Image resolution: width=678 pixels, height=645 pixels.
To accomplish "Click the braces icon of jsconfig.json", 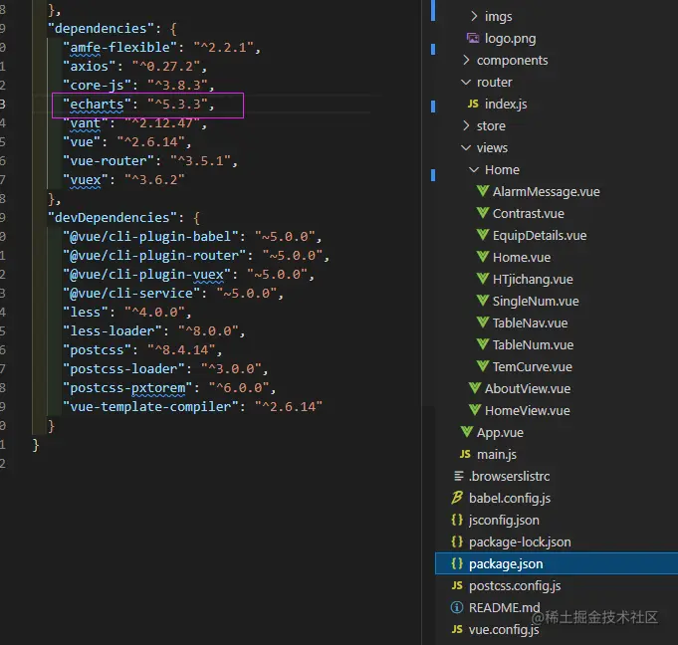I will tap(457, 520).
